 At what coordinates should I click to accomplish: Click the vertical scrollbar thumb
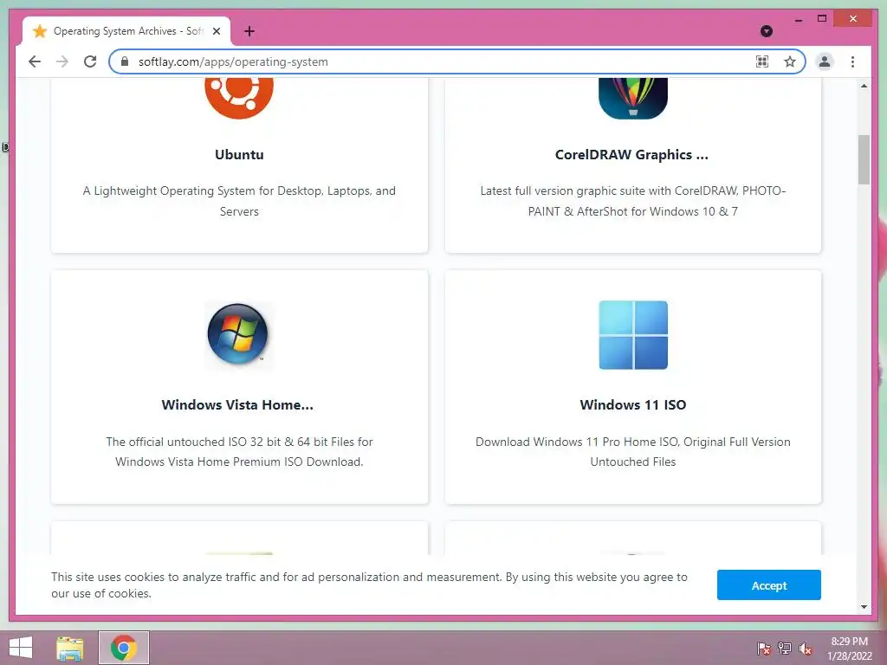(x=864, y=159)
